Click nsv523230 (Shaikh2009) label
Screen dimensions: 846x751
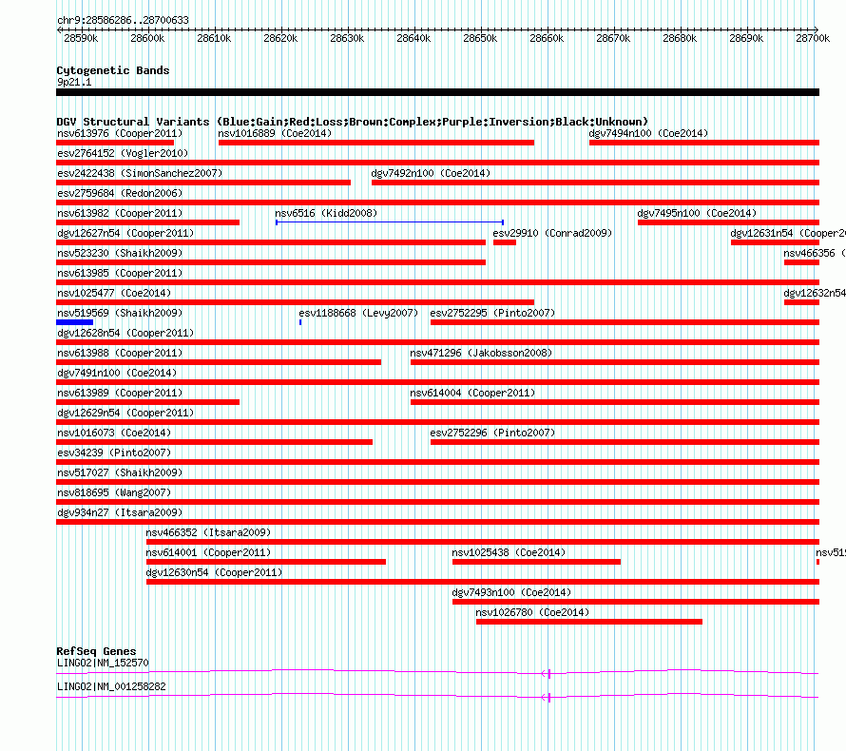120,253
